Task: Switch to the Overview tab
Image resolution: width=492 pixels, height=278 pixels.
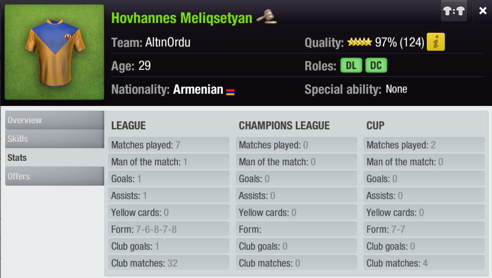Action: point(54,120)
